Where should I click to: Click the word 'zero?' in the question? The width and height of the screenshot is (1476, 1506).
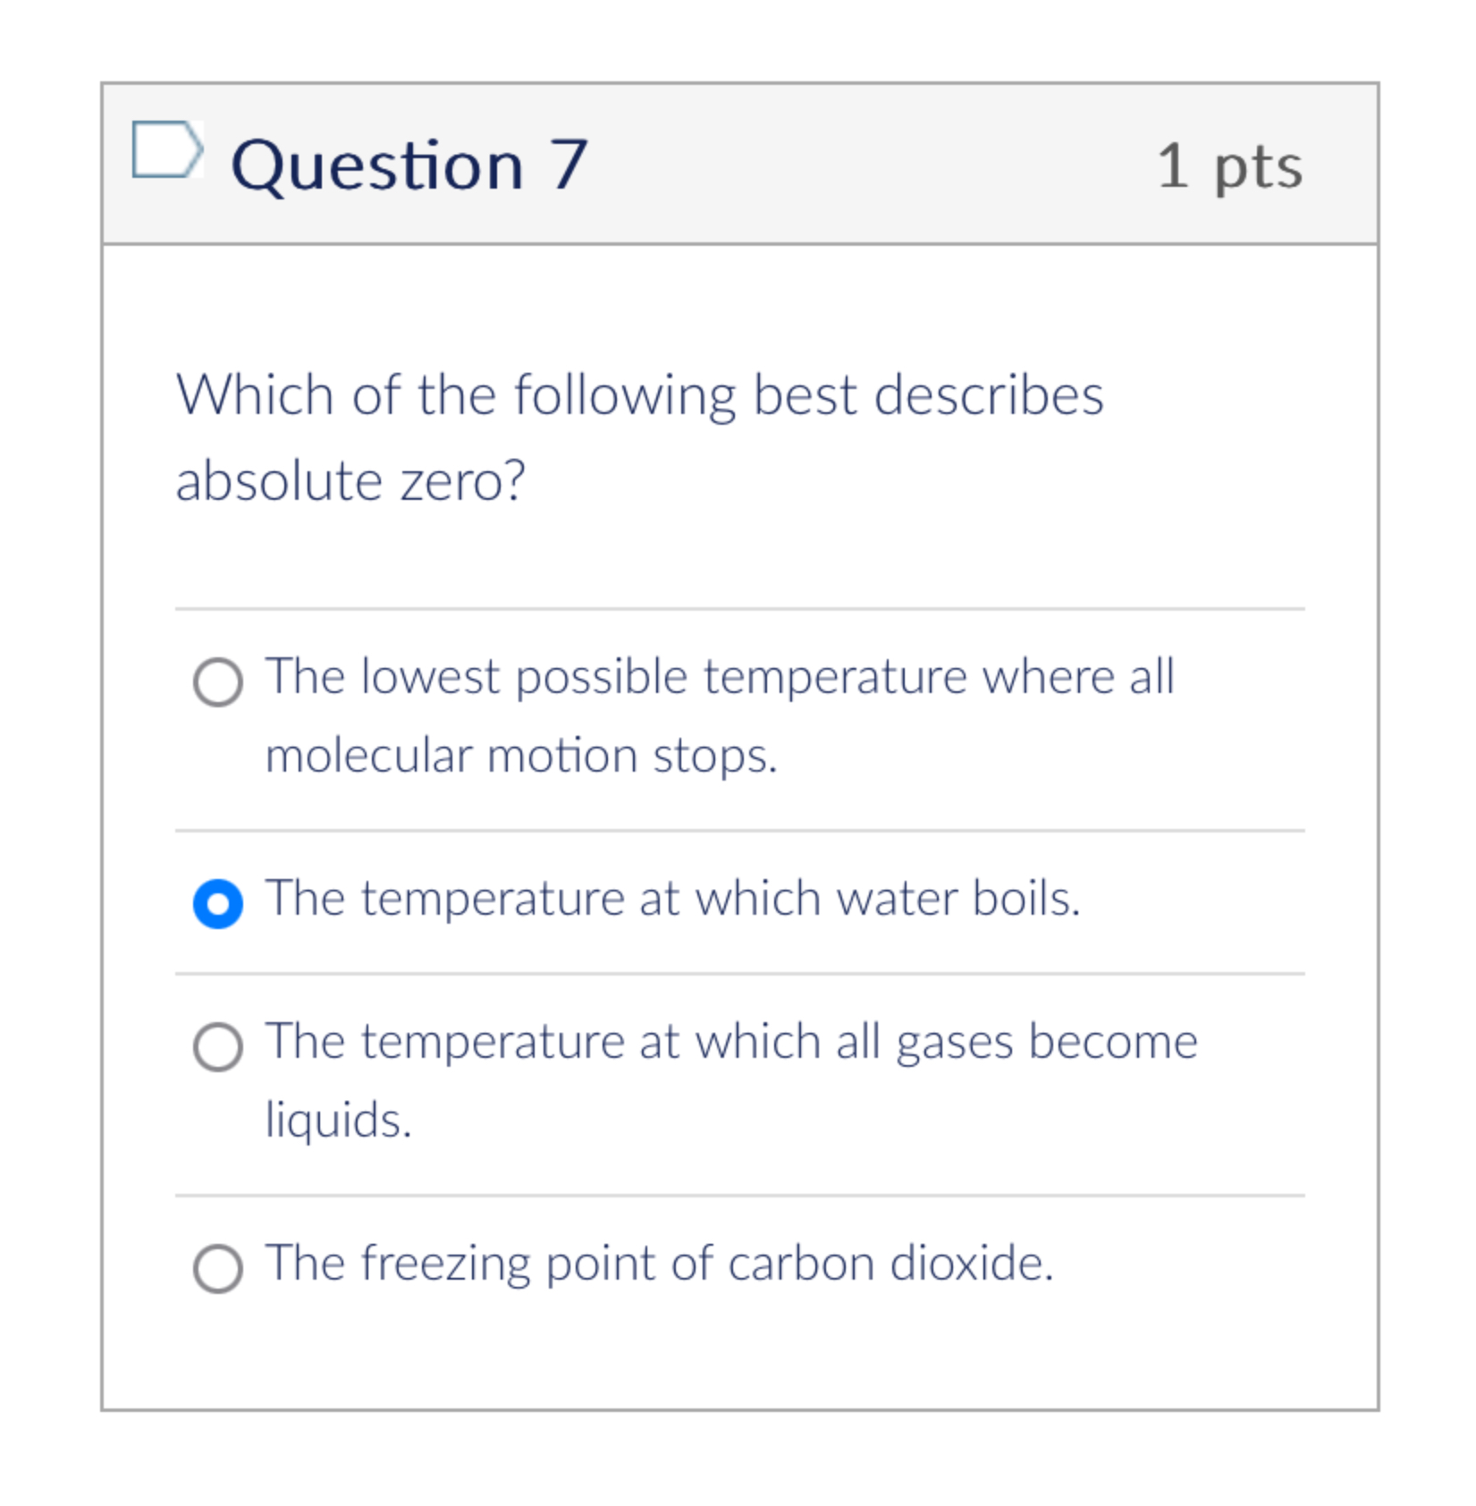tap(462, 480)
